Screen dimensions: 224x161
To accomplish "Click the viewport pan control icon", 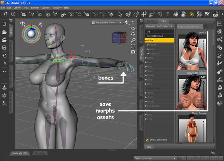I will (x=133, y=34).
